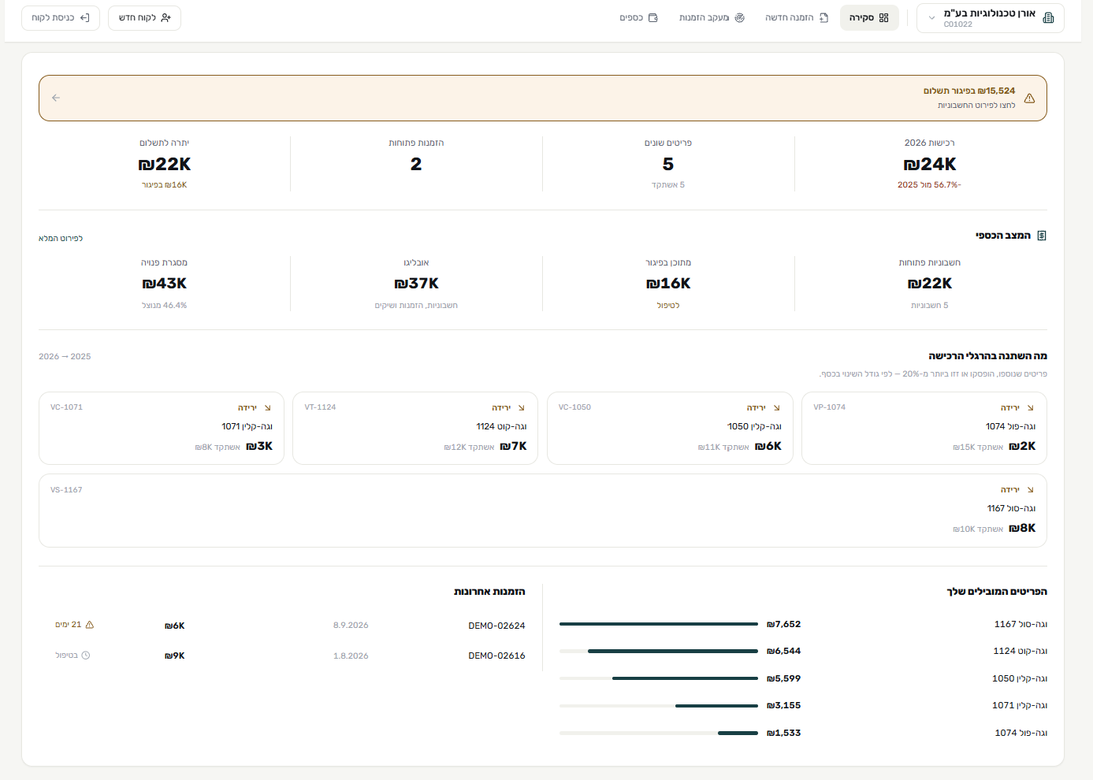
Task: Click the ₪1,533 amount in top items
Action: (783, 733)
